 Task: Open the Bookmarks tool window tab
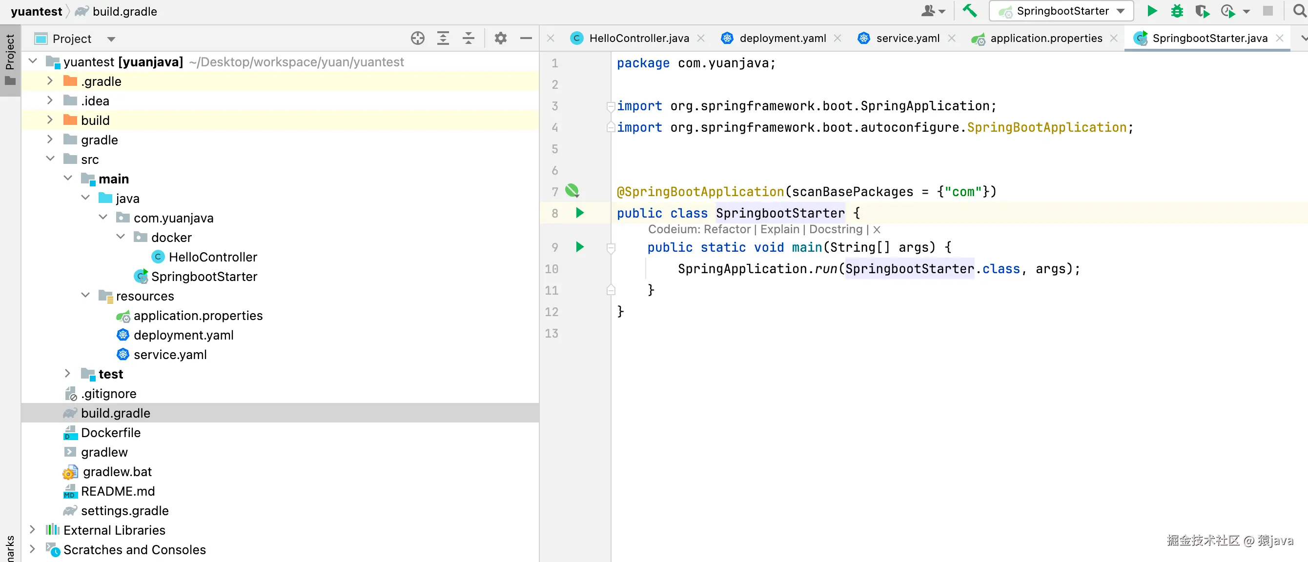click(10, 548)
